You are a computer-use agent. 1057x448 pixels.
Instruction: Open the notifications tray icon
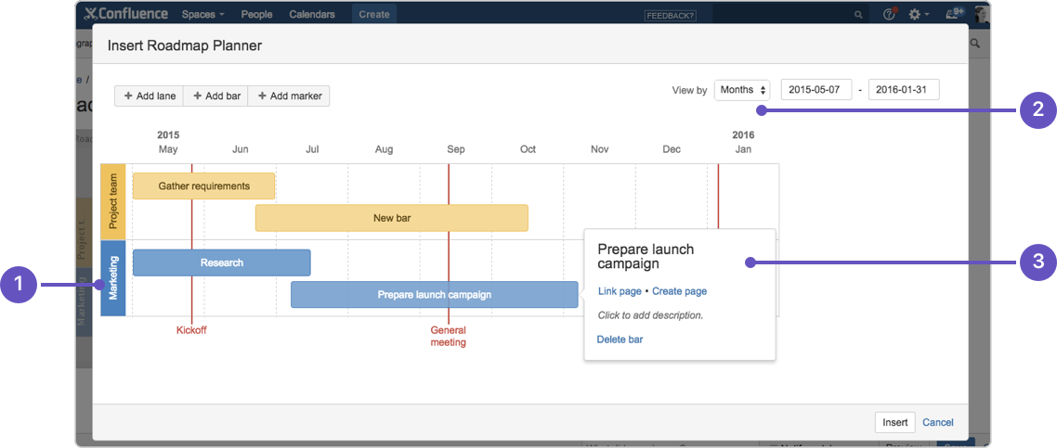point(954,14)
